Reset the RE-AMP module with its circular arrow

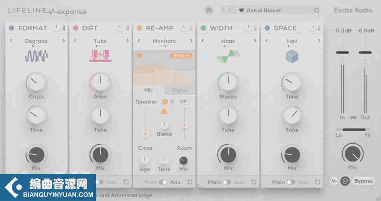coord(190,182)
